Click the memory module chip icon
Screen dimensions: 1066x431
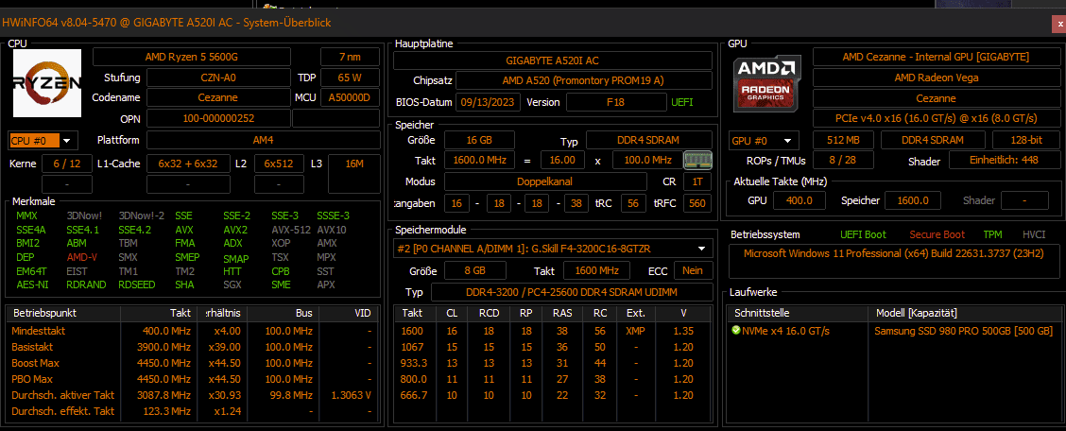click(x=697, y=161)
